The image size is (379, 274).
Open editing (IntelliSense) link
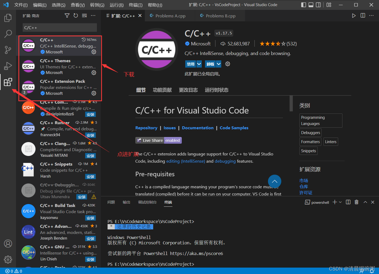[x=186, y=161]
